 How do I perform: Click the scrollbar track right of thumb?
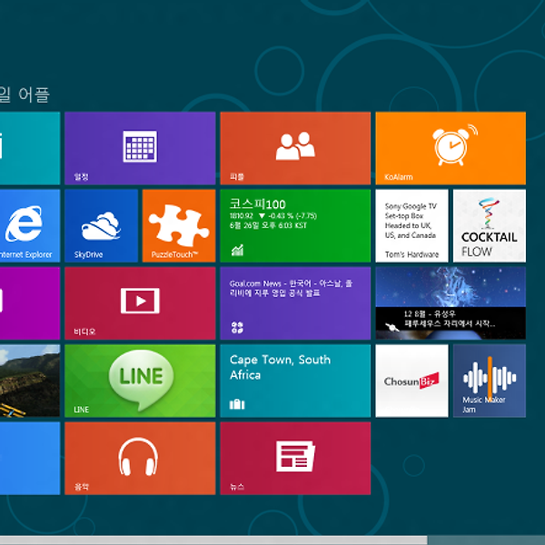486,540
